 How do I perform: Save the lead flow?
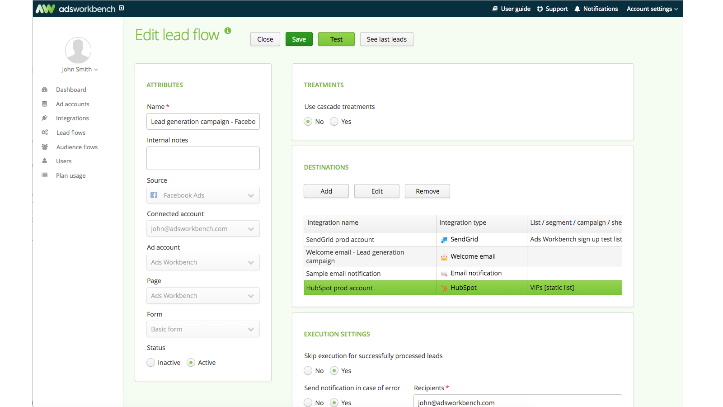pos(299,39)
